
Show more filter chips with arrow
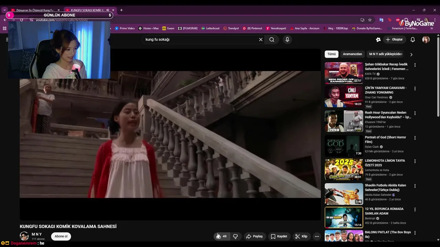[411, 54]
